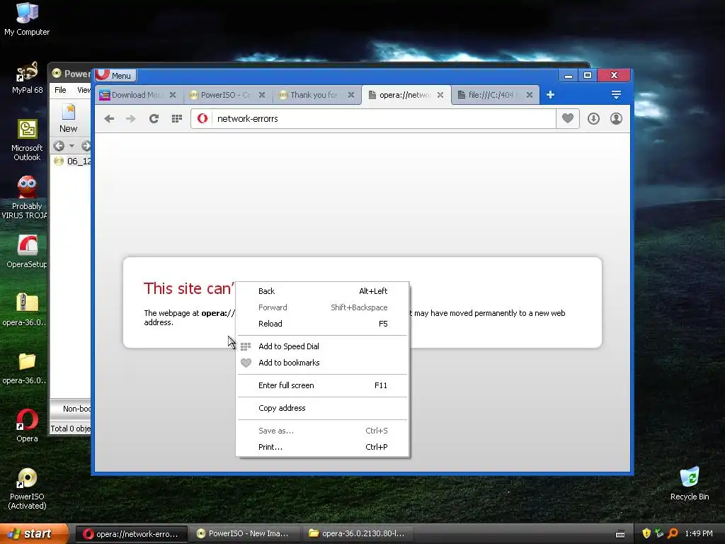The image size is (725, 544).
Task: Bookmark page with heart icon in address bar
Action: coord(567,118)
